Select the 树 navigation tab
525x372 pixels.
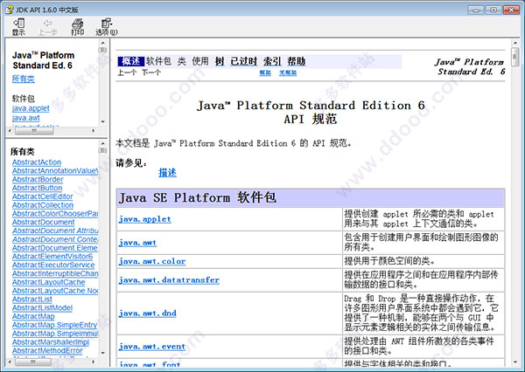(x=220, y=61)
